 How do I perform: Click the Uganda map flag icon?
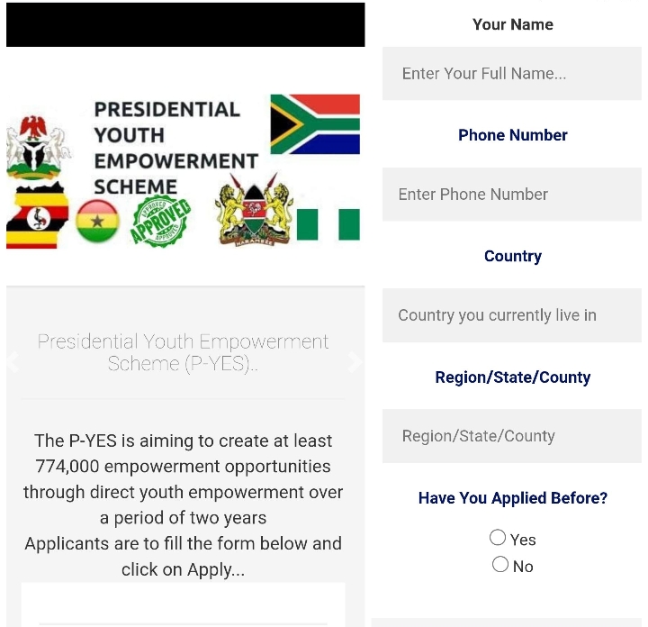[37, 215]
